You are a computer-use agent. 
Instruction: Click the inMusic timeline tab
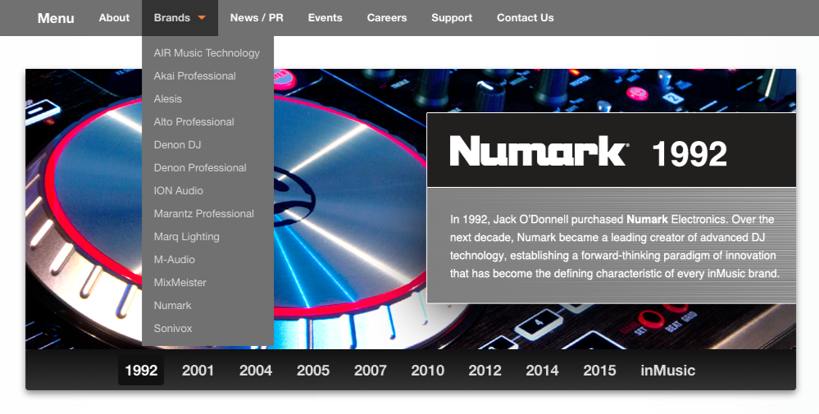click(x=667, y=371)
